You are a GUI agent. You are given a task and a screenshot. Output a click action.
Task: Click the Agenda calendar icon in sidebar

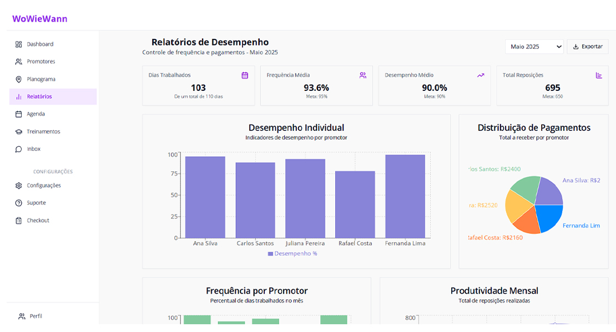[18, 114]
